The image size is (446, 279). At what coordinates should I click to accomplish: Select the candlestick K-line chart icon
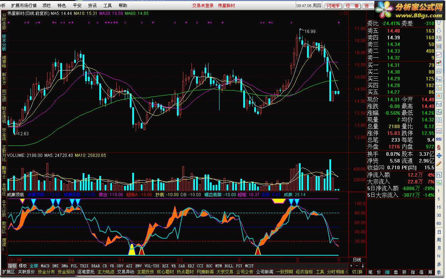439,63
